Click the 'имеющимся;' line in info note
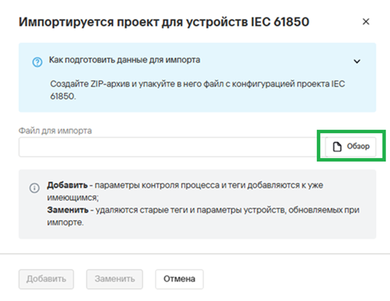 tap(73, 198)
